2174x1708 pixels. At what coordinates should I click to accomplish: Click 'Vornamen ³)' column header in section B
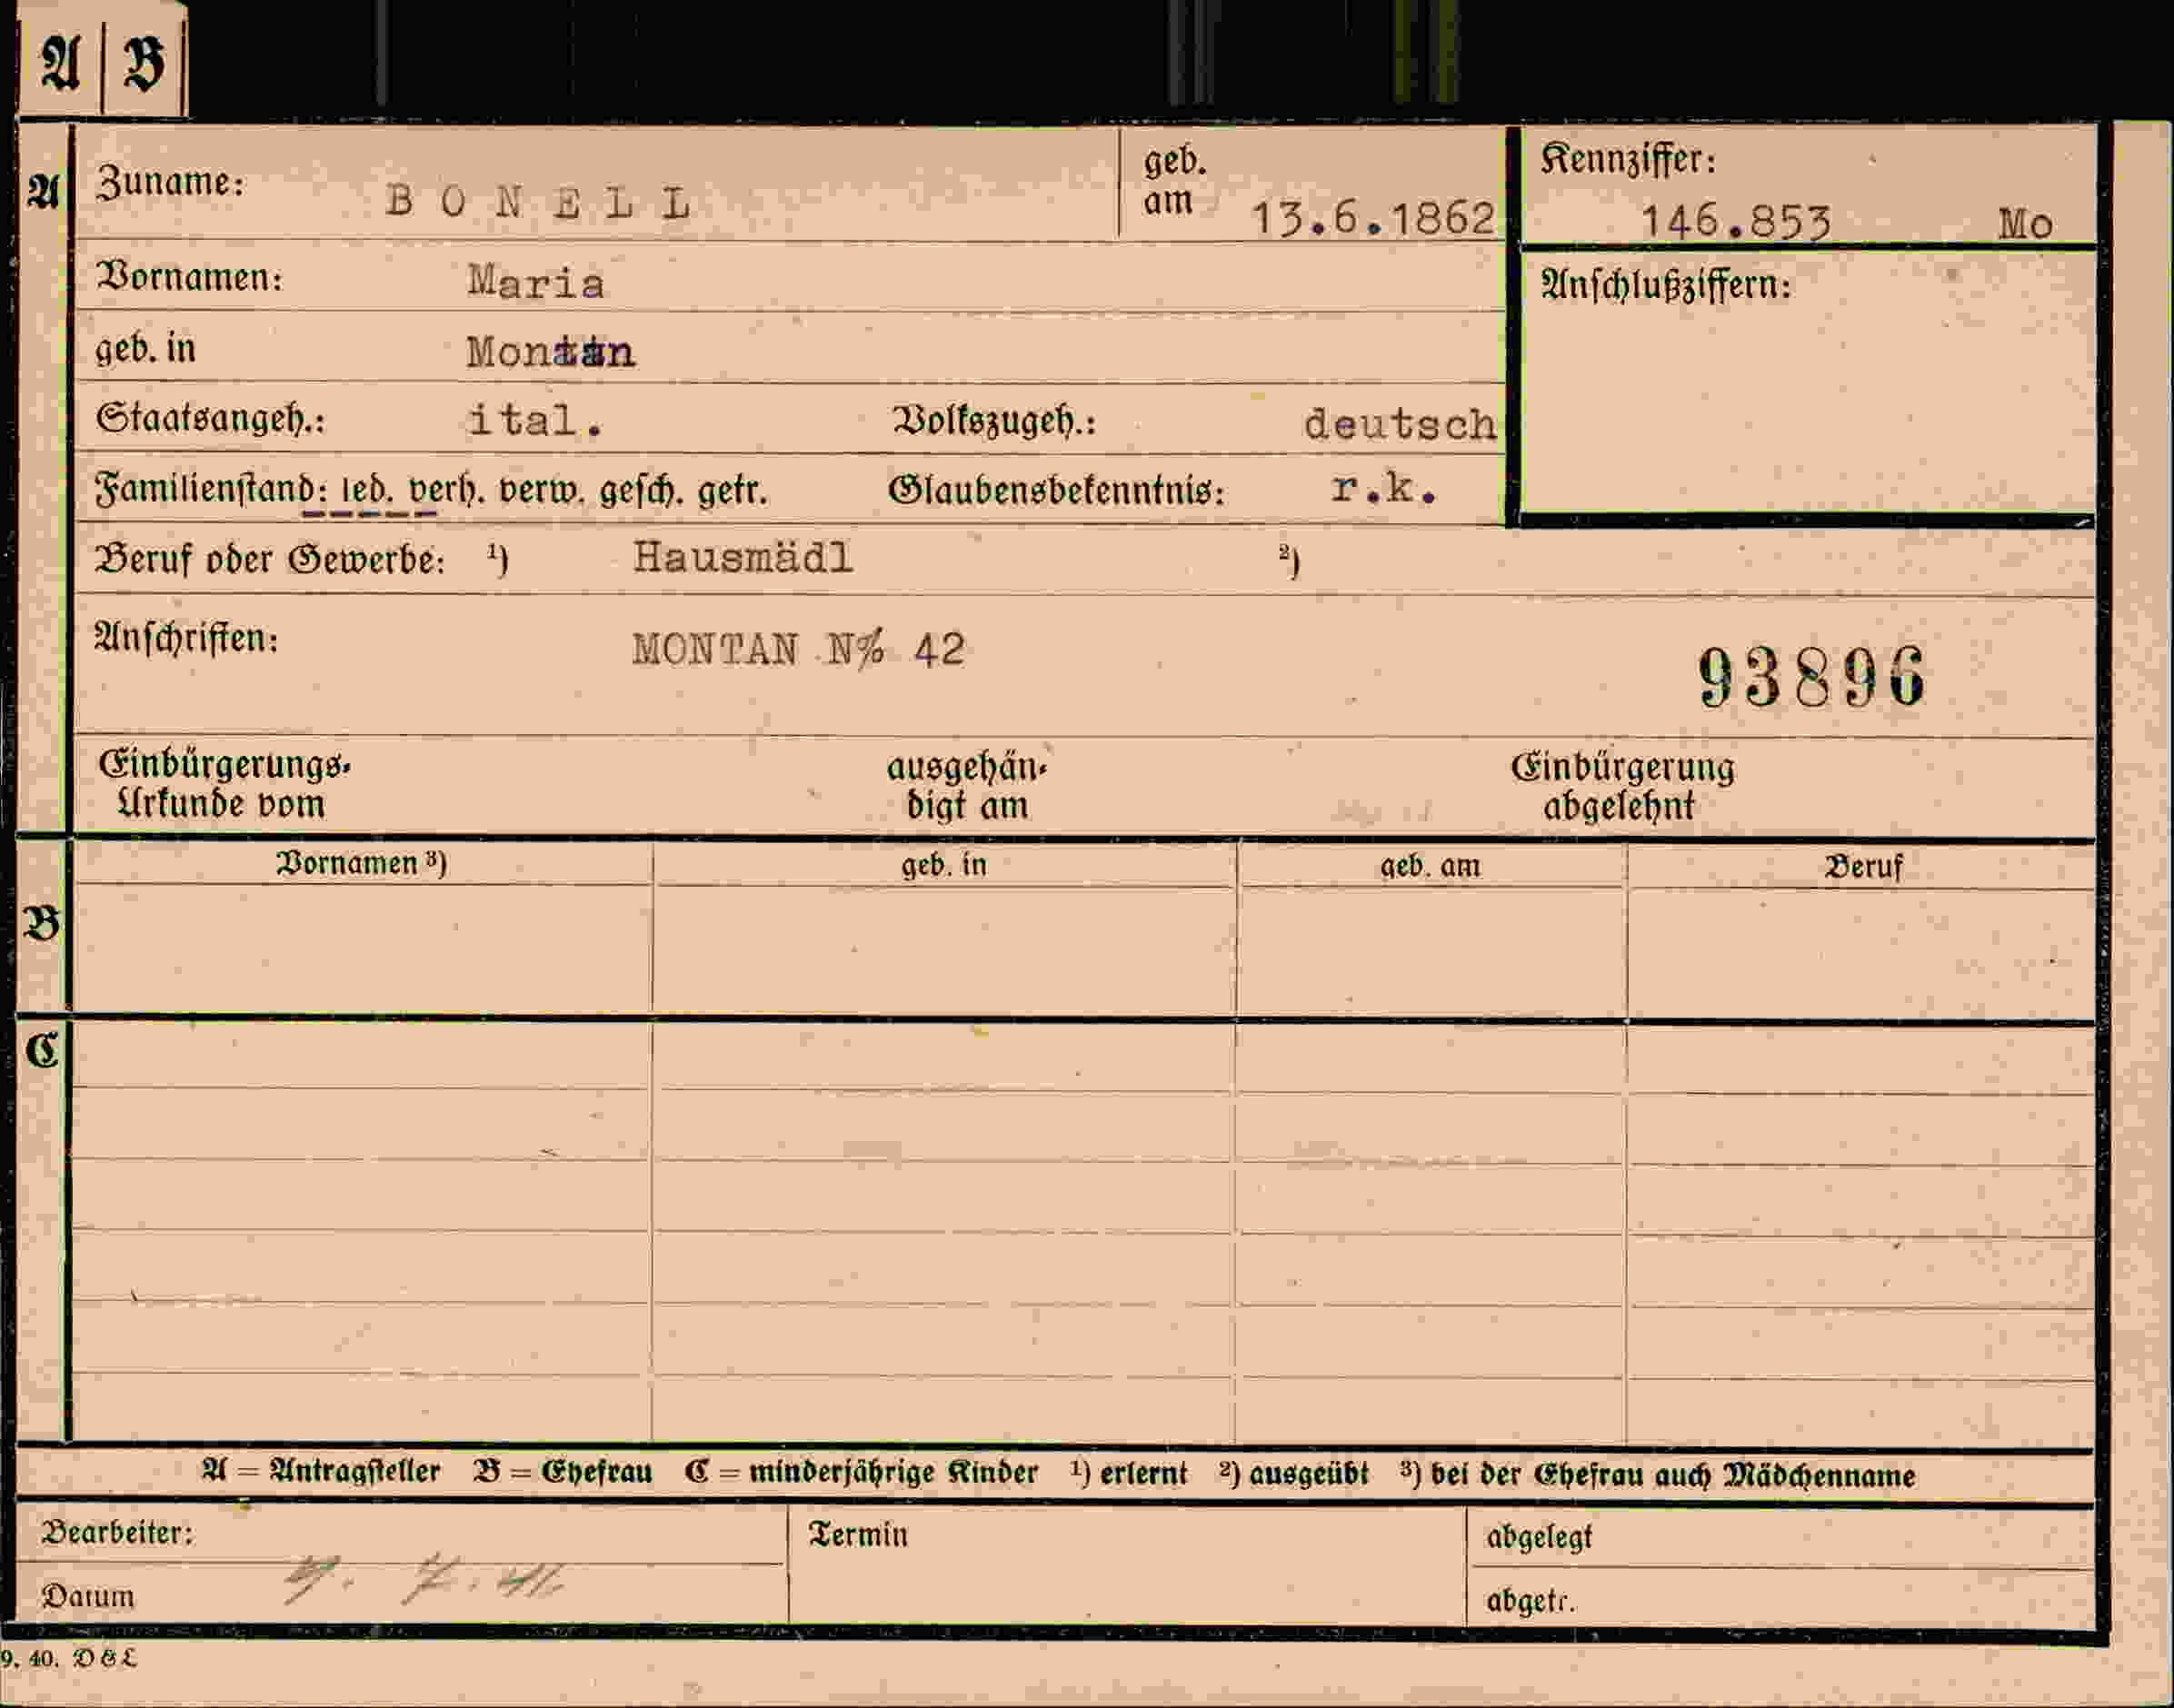360,863
